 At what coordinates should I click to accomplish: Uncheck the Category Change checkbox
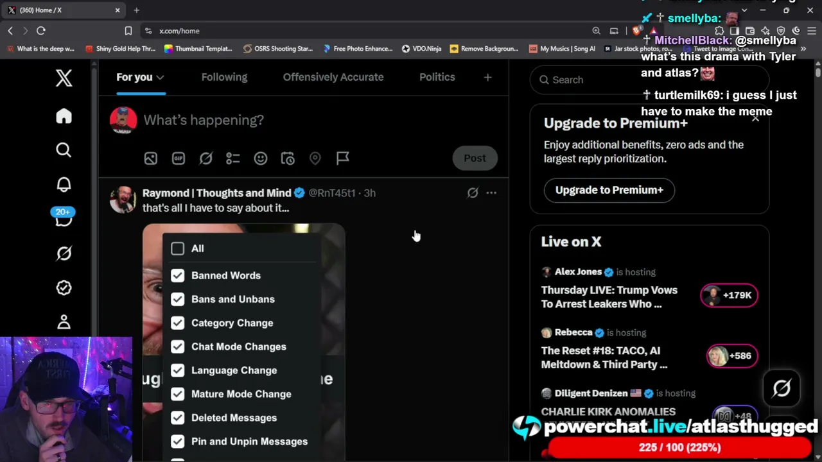click(177, 323)
